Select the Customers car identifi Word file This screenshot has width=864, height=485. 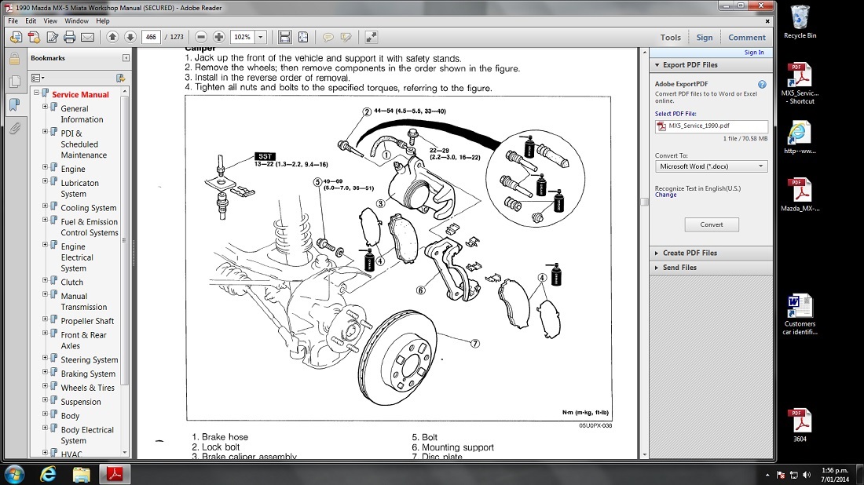(800, 315)
